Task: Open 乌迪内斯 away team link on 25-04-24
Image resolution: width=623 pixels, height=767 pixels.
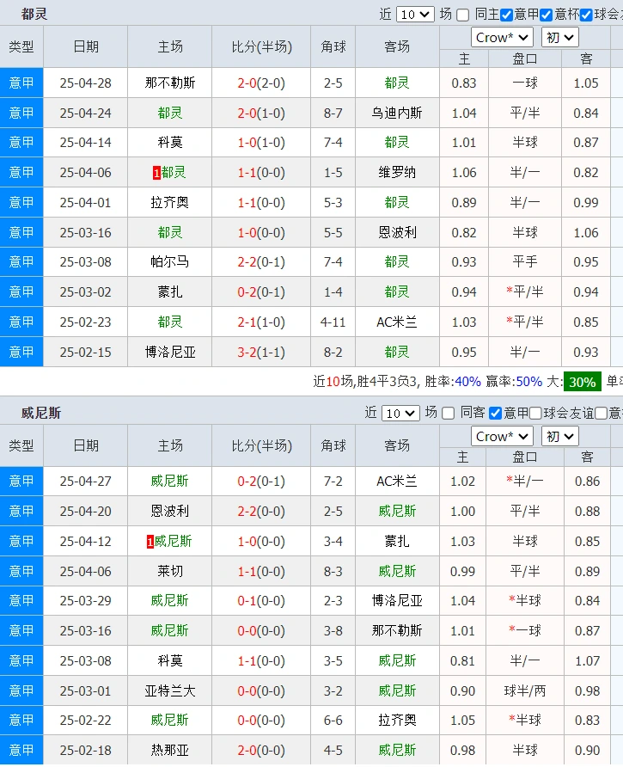Action: (x=397, y=114)
